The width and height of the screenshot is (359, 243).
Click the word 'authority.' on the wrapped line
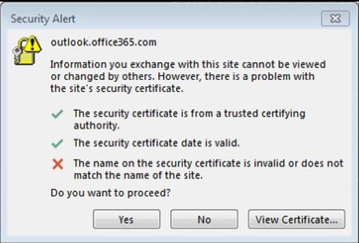tap(97, 126)
